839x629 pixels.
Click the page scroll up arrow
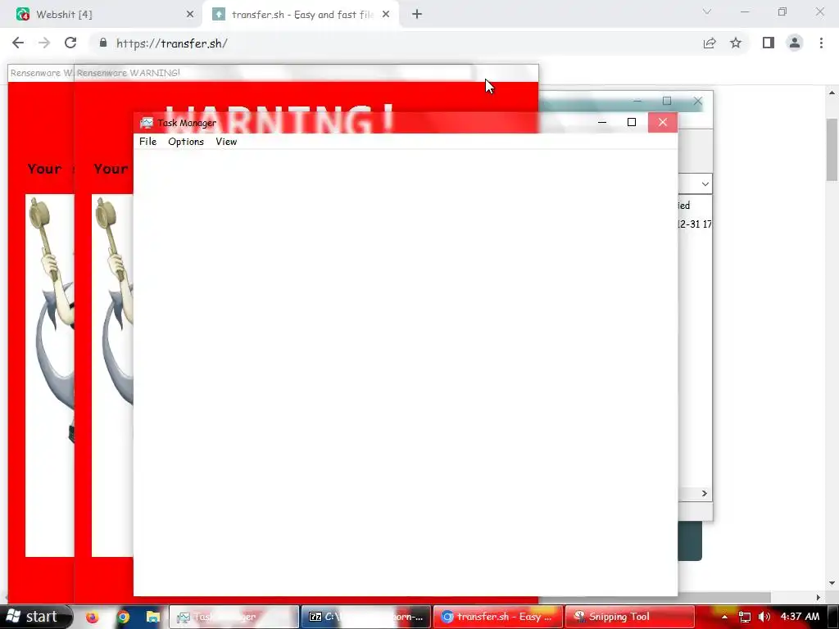pyautogui.click(x=832, y=93)
